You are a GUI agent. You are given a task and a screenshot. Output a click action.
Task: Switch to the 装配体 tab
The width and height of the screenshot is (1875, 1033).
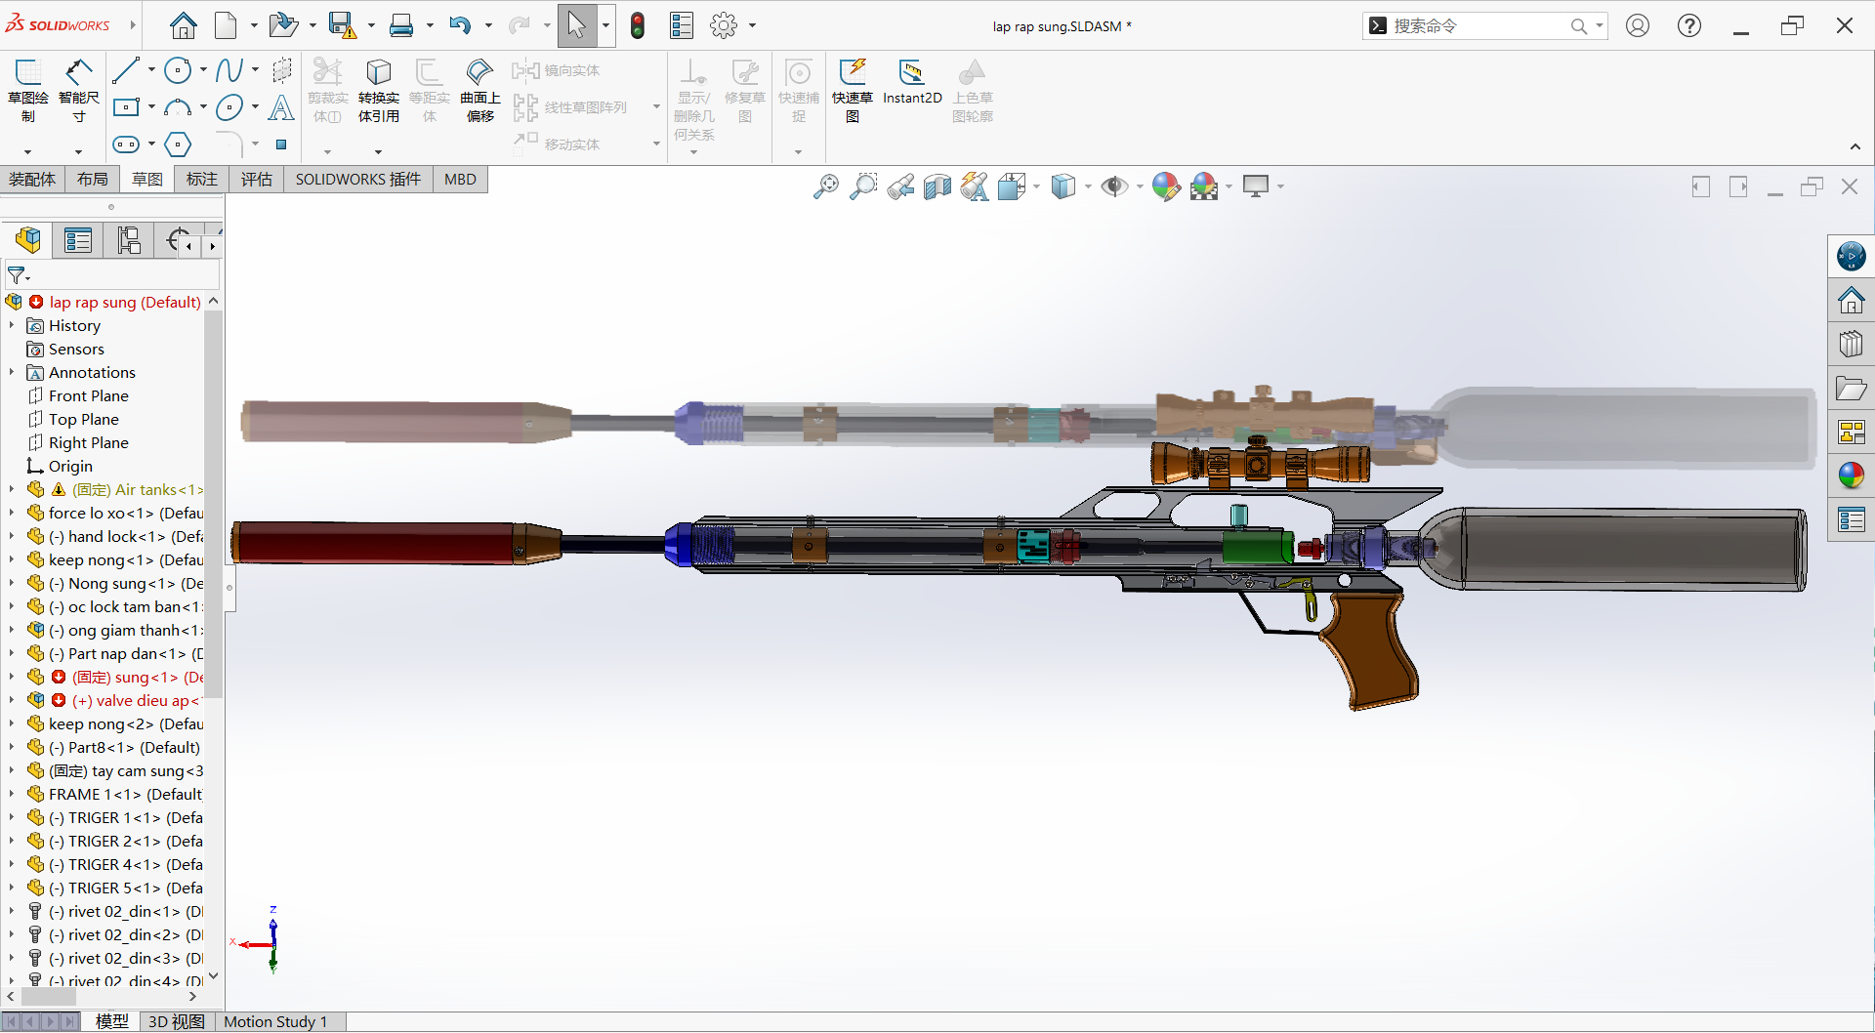click(x=32, y=180)
